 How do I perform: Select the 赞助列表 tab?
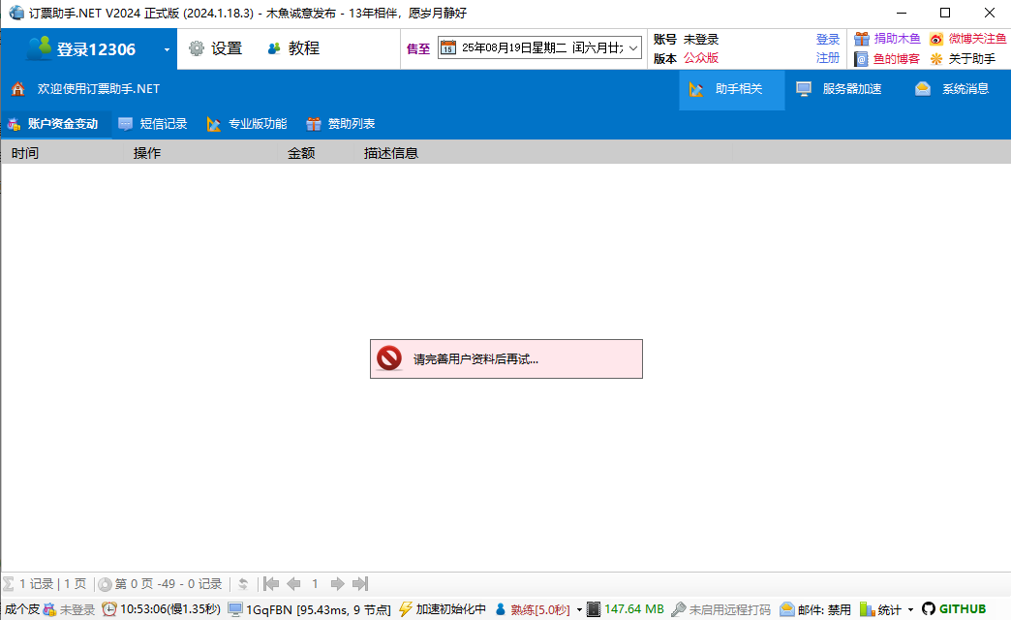click(341, 124)
